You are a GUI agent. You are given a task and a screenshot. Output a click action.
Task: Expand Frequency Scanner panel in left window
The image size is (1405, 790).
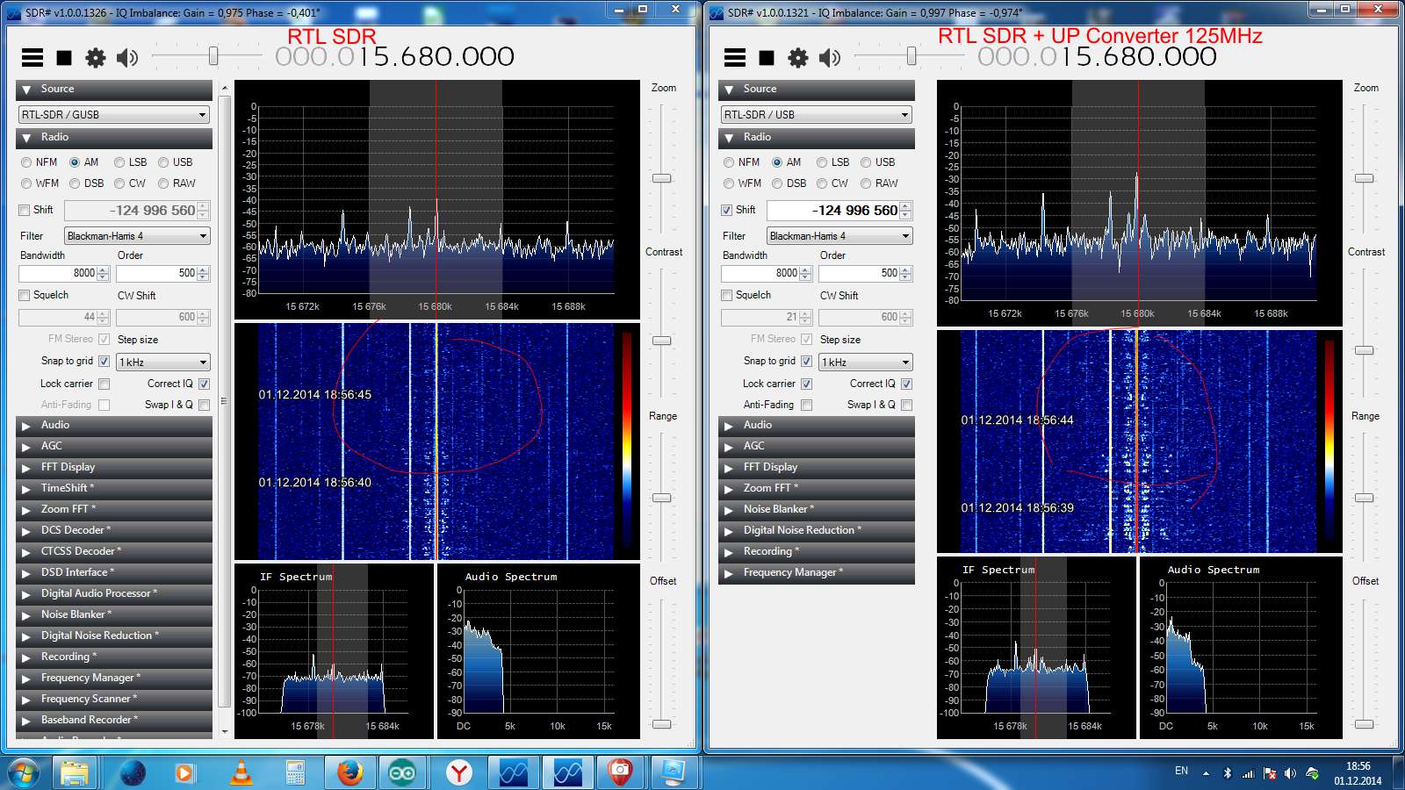click(114, 699)
